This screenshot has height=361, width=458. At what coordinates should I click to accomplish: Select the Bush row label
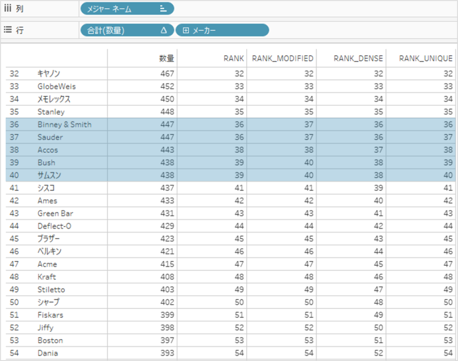point(46,163)
